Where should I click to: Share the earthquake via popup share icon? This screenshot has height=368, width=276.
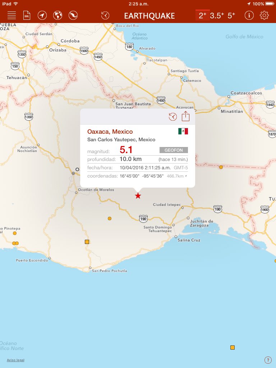pyautogui.click(x=186, y=116)
